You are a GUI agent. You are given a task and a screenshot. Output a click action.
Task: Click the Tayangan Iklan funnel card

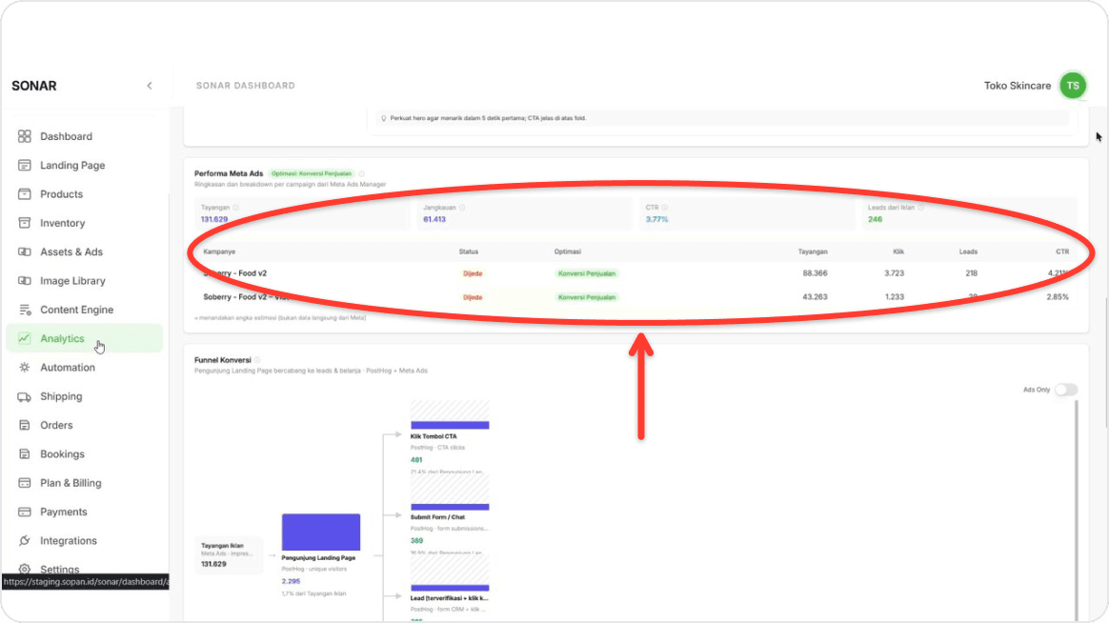[x=228, y=555]
